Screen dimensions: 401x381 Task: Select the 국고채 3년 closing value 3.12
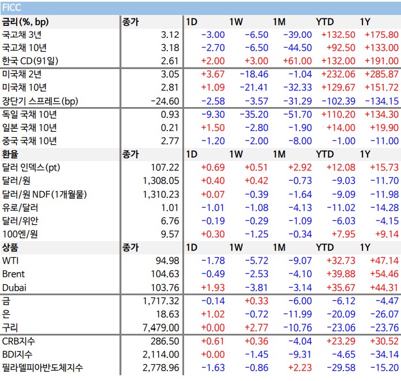(x=170, y=35)
